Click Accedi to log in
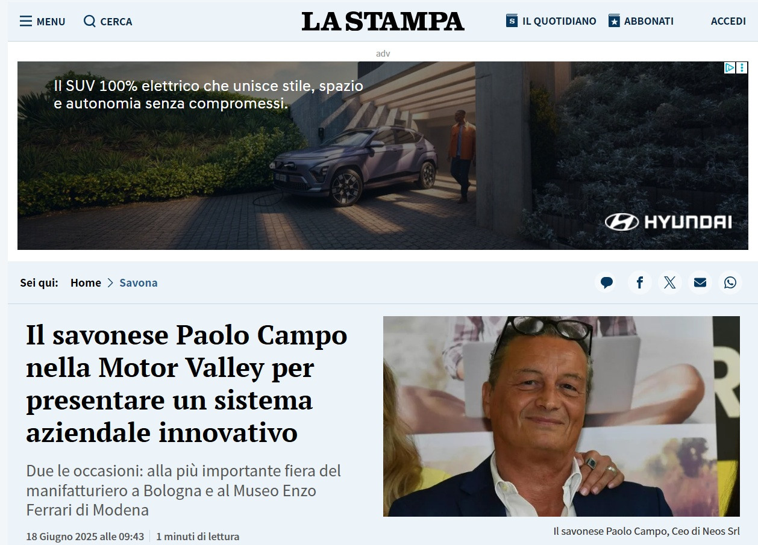 pos(728,21)
